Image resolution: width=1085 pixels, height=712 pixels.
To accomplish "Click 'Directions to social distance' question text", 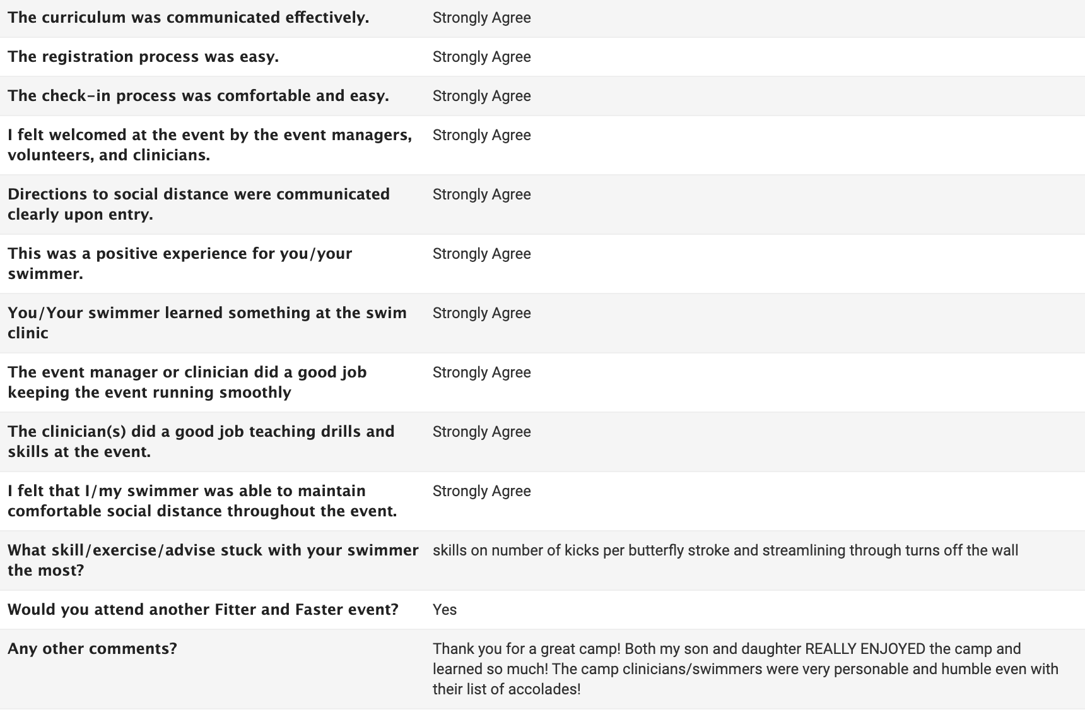I will point(199,205).
